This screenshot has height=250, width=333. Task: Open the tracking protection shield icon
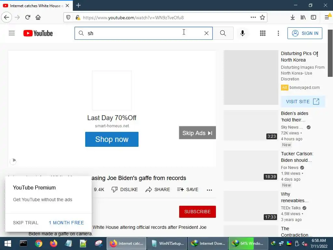68,18
